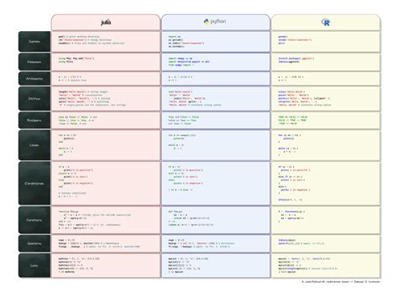Select the Loops row label
Viewport: 398px width, 307px height.
click(34, 145)
